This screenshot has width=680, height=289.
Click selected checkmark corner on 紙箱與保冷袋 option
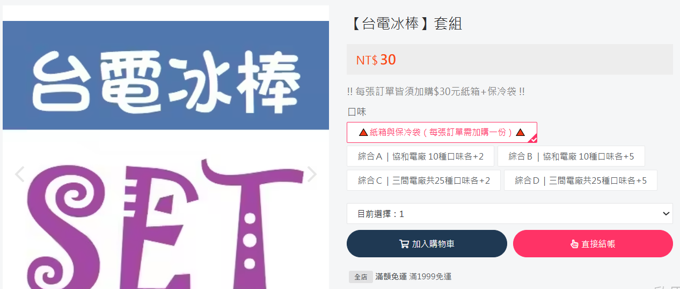point(532,139)
